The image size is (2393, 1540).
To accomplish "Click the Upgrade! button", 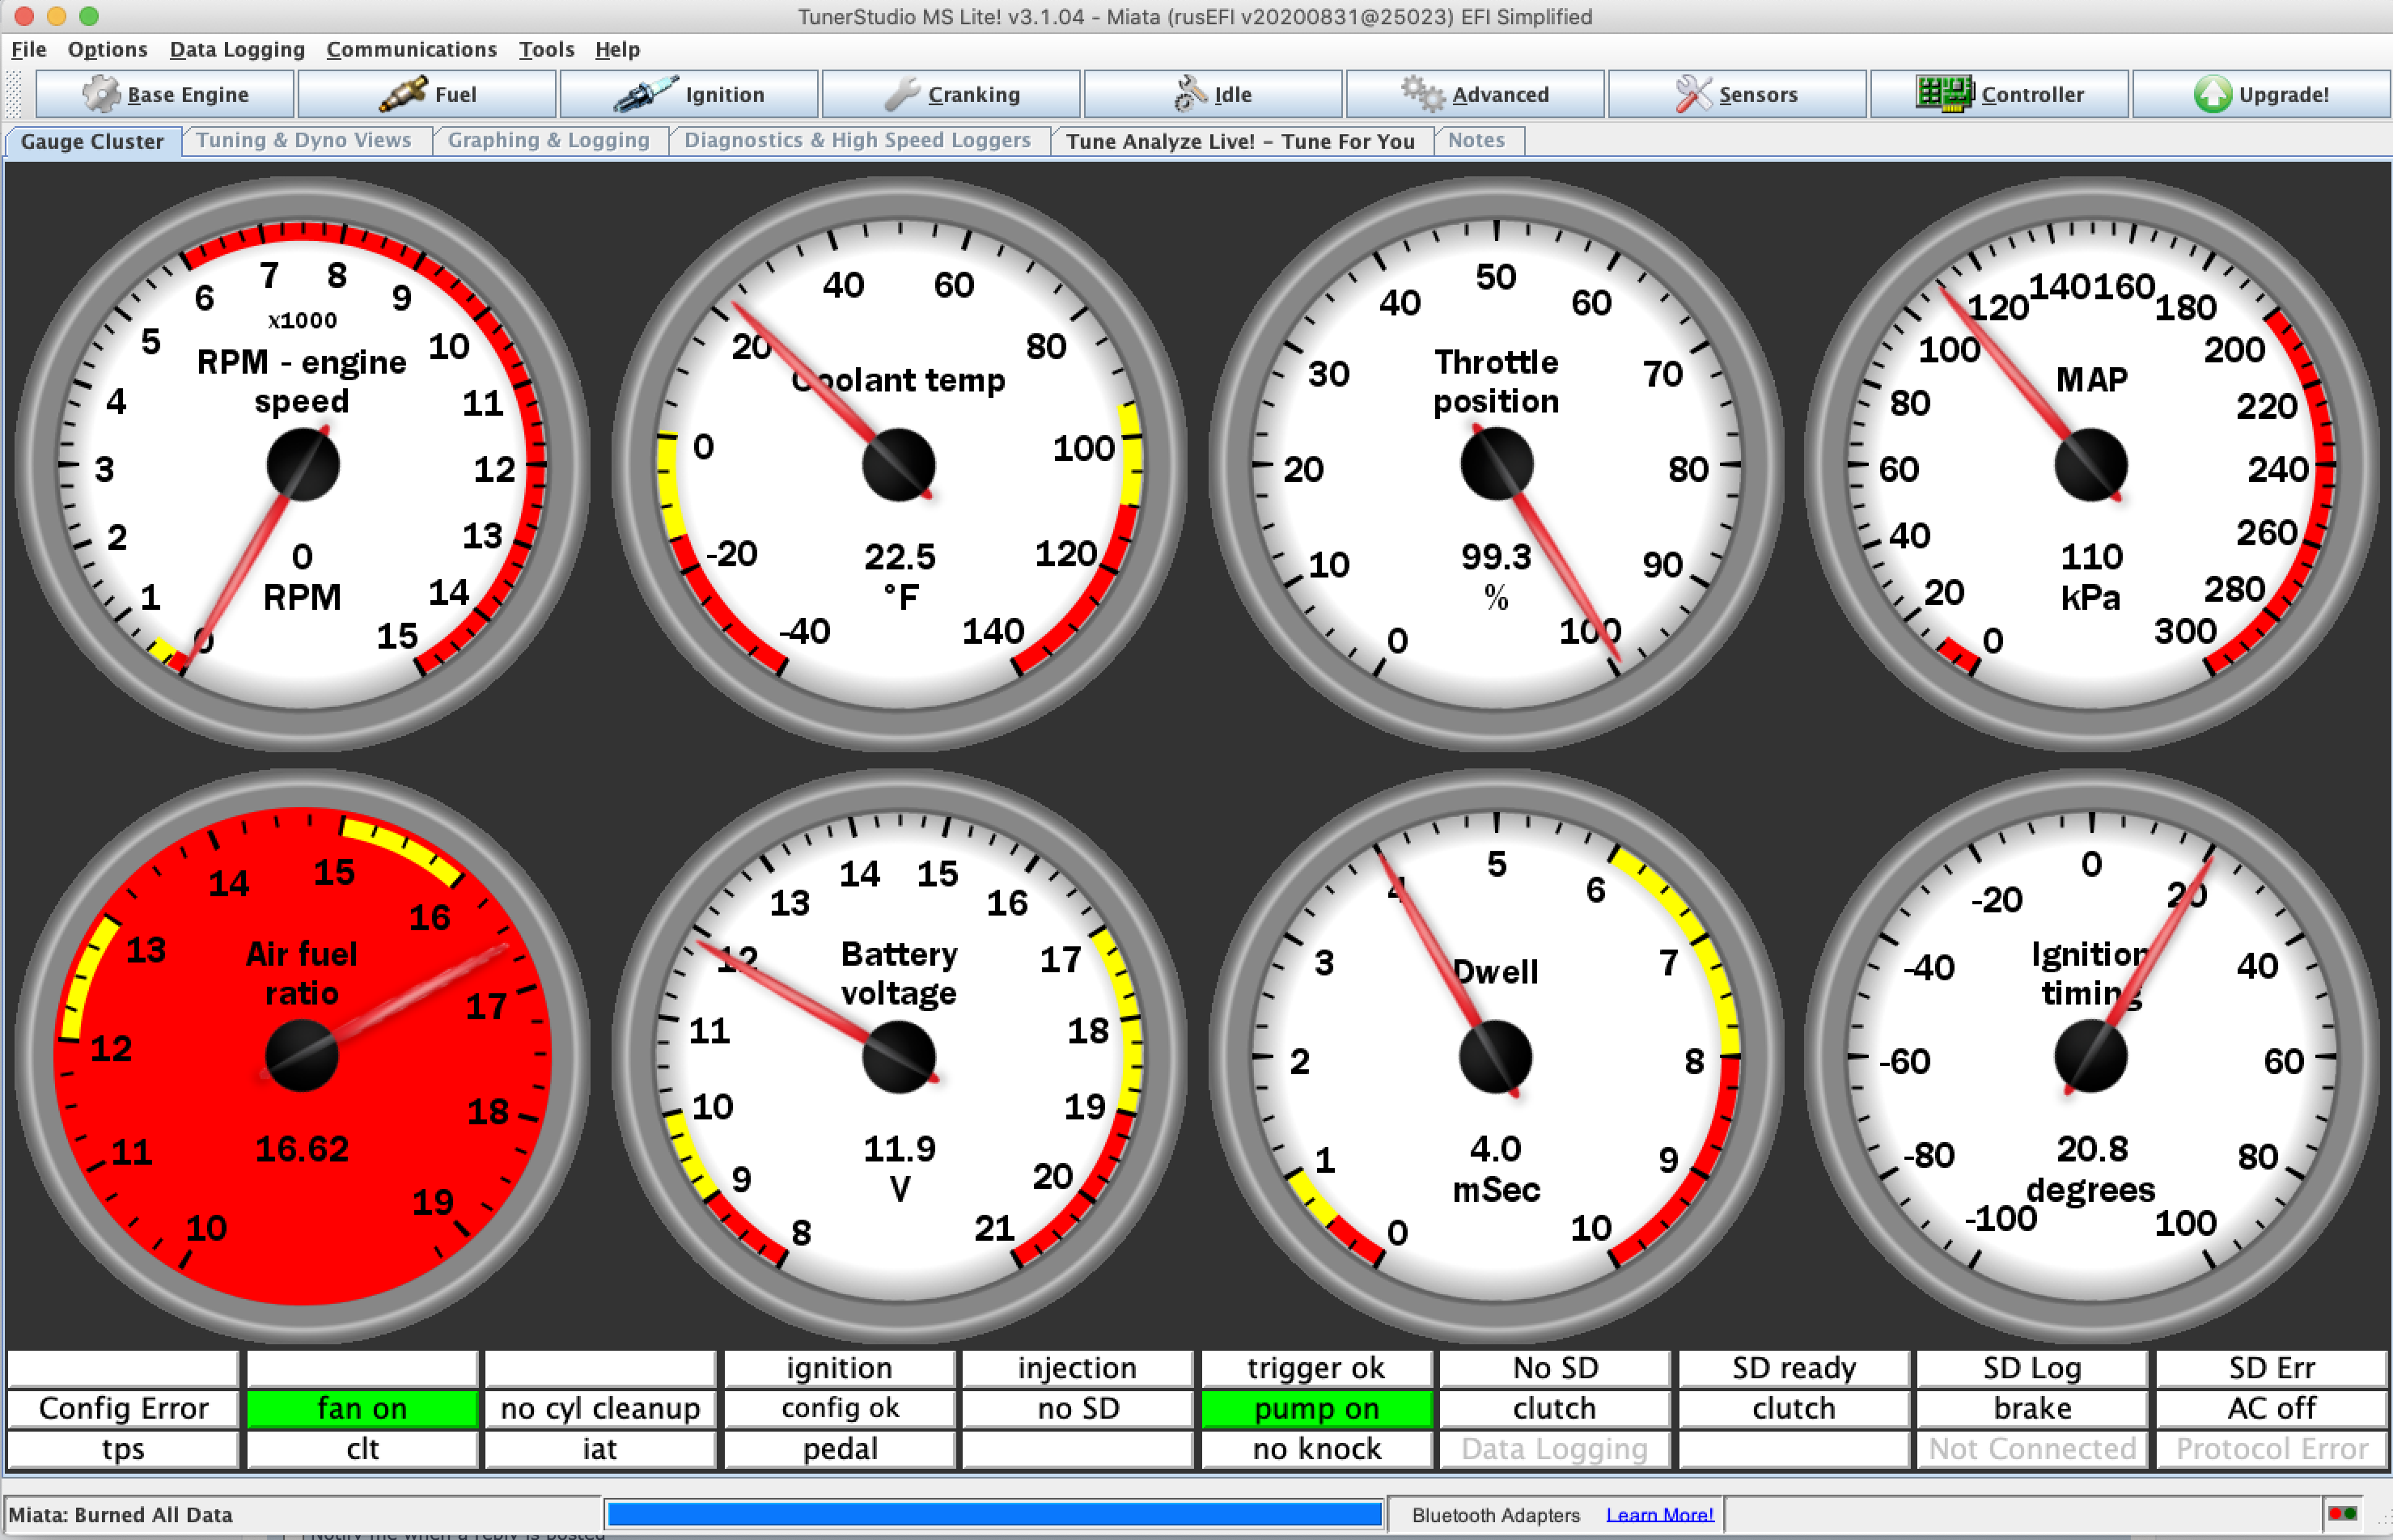I will (2261, 94).
